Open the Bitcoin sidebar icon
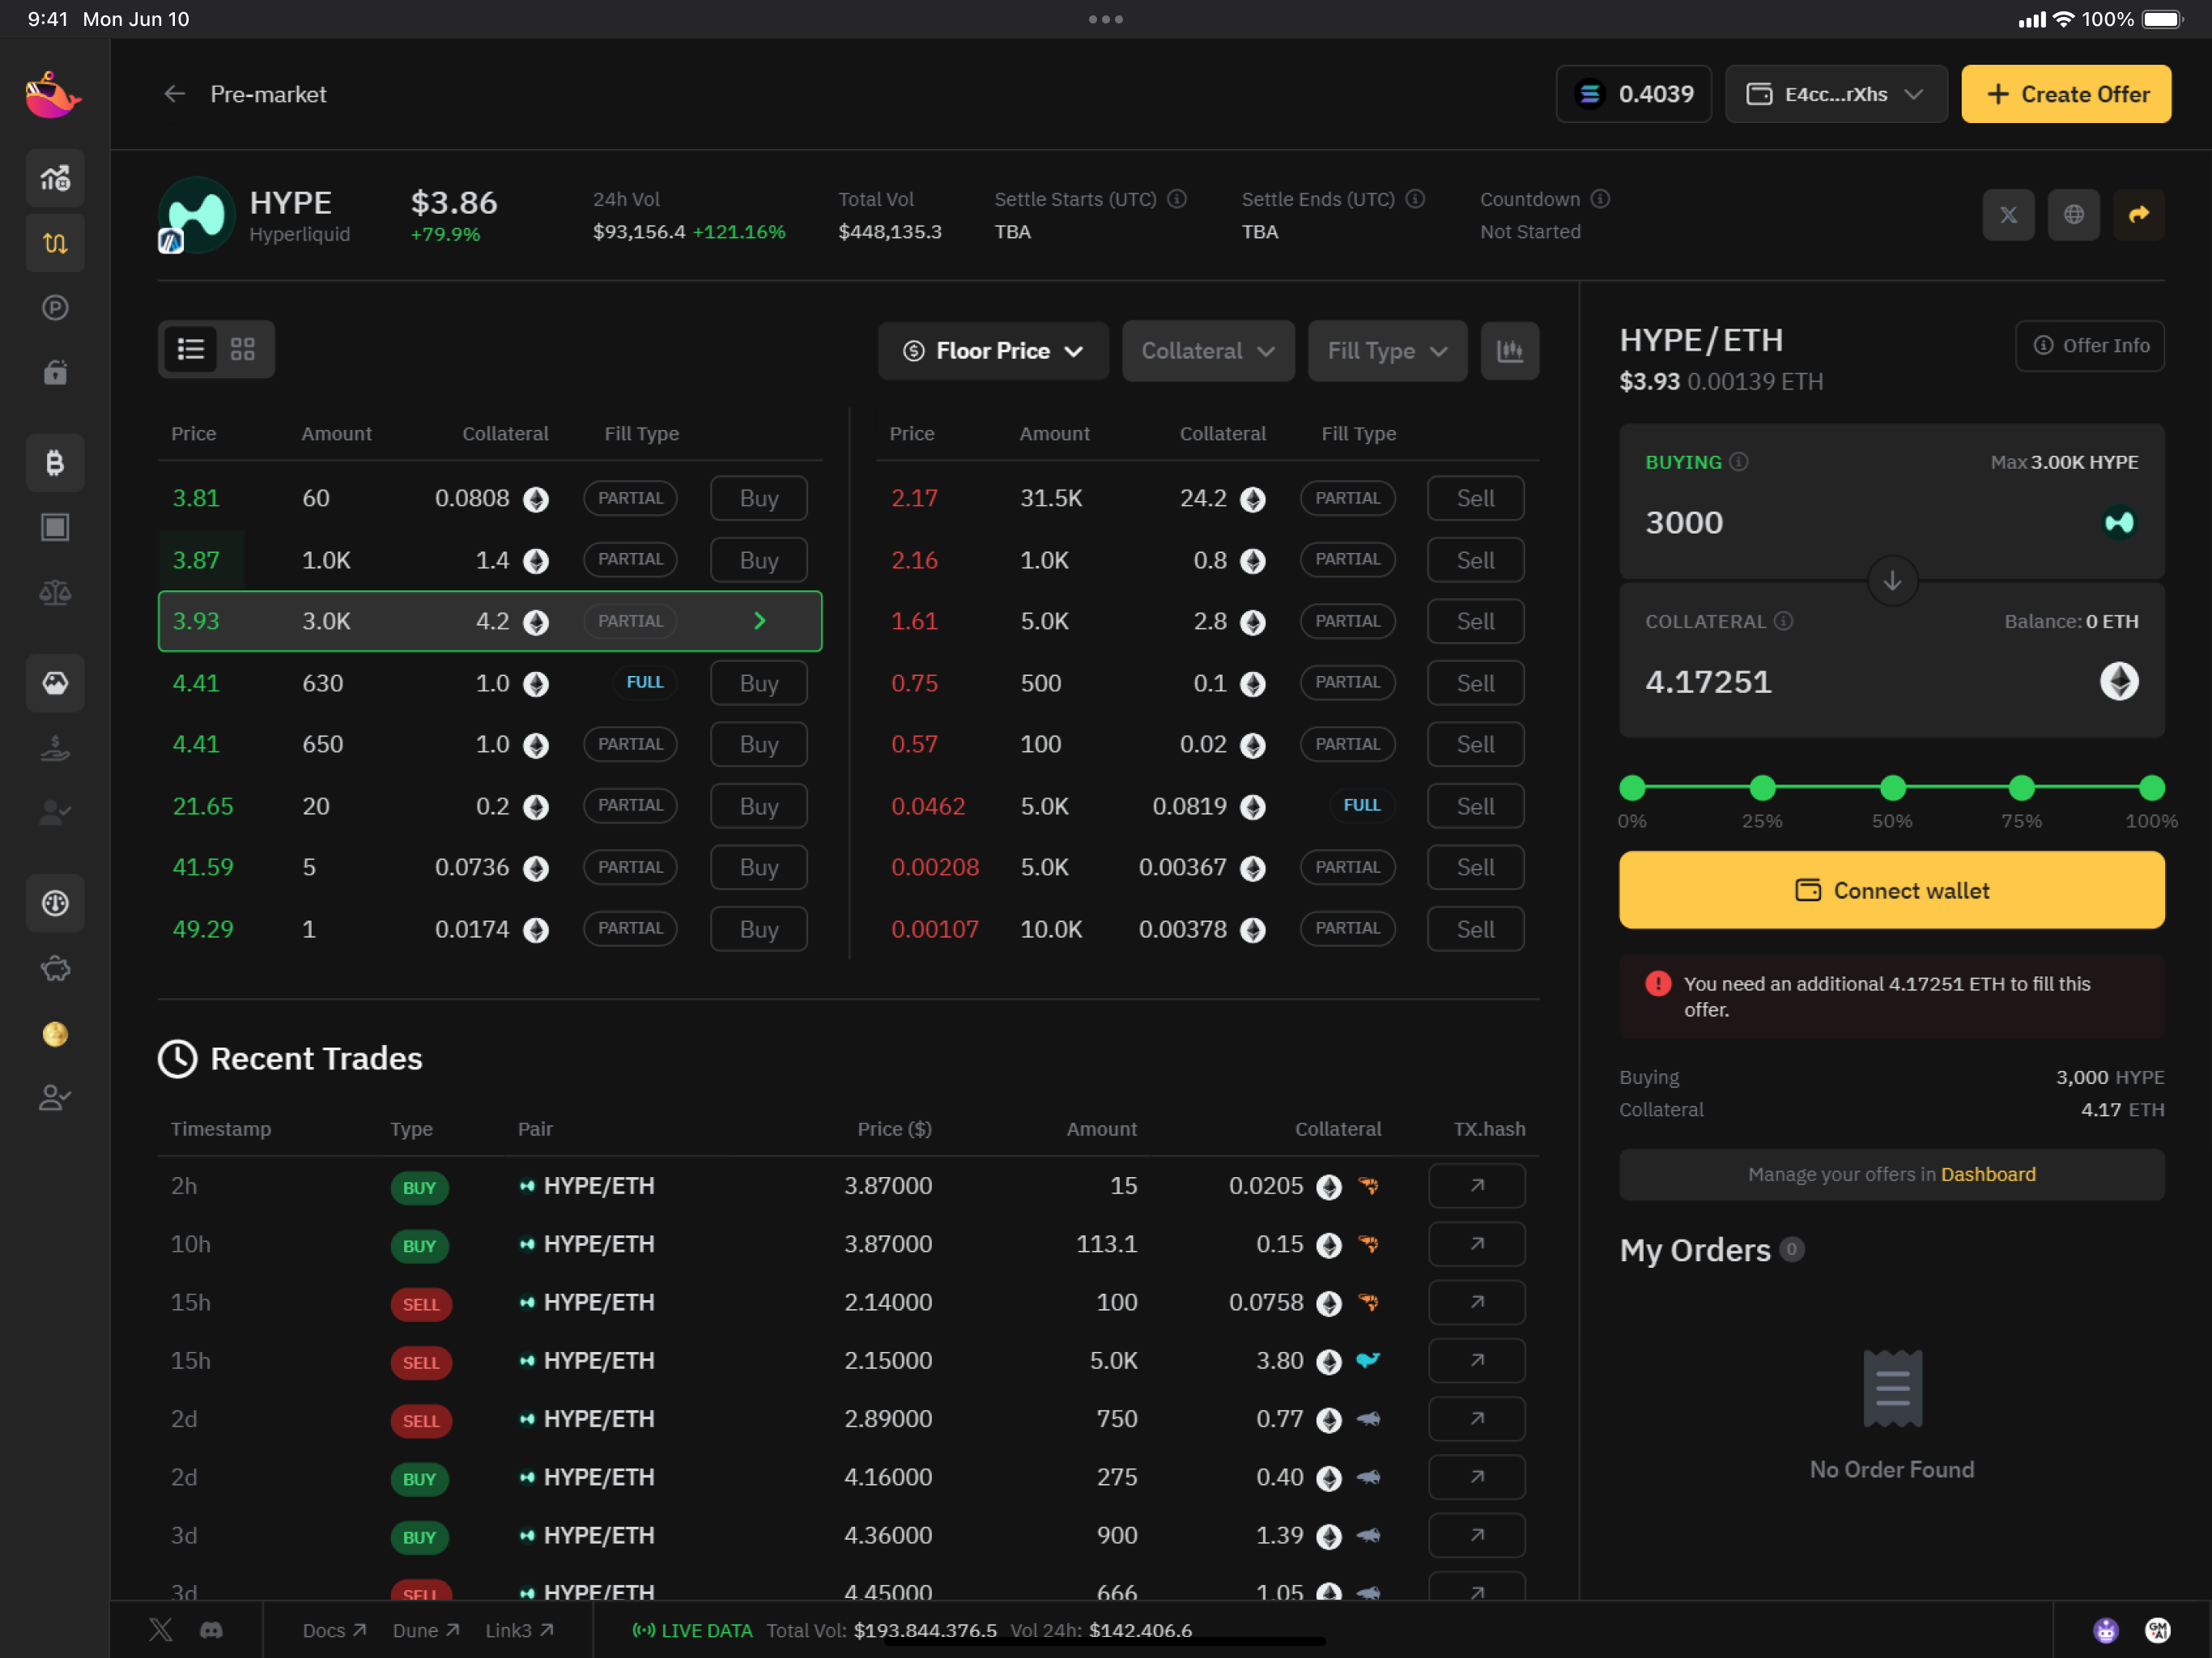The height and width of the screenshot is (1658, 2212). (x=55, y=463)
